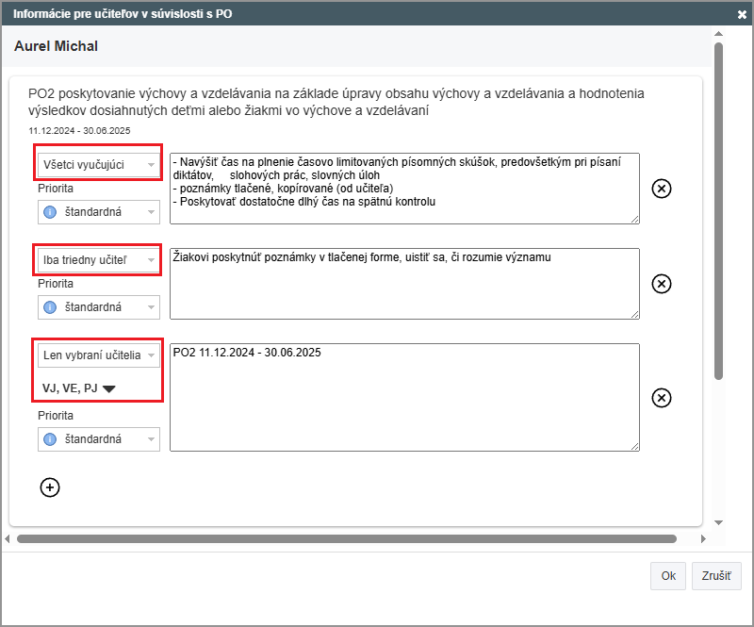754x627 pixels.
Task: Click the horizontal scrollbar thumb
Action: tap(346, 539)
